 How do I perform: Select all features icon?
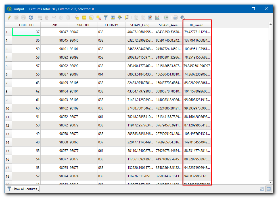(x=84, y=18)
